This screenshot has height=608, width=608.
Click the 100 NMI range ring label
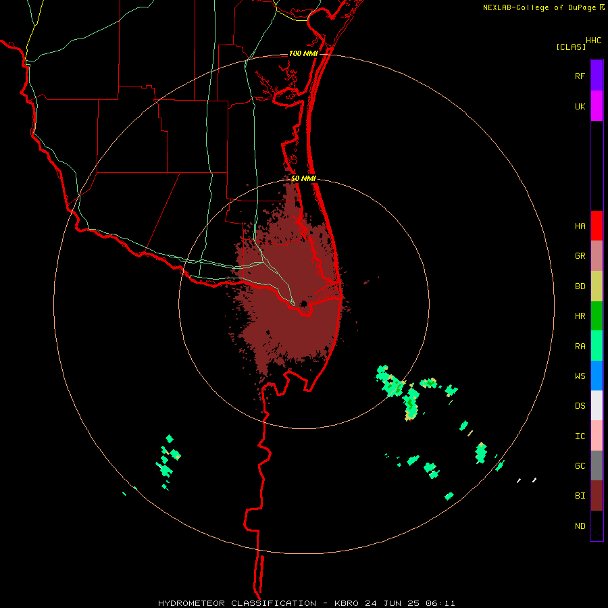click(303, 53)
